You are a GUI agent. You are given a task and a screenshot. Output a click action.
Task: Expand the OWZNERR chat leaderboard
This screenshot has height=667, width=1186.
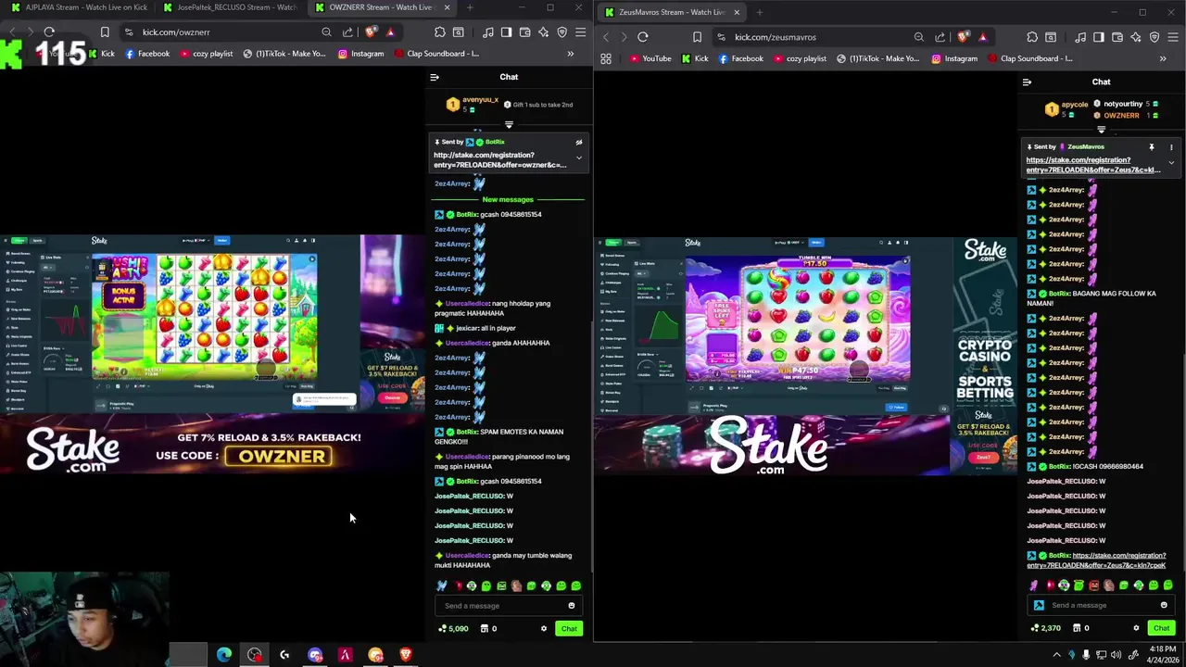[509, 124]
